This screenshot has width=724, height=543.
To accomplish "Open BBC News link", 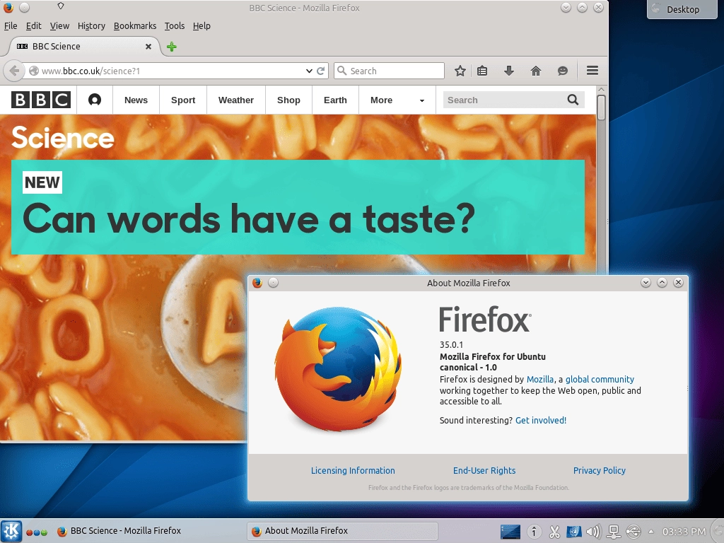I will click(x=136, y=100).
